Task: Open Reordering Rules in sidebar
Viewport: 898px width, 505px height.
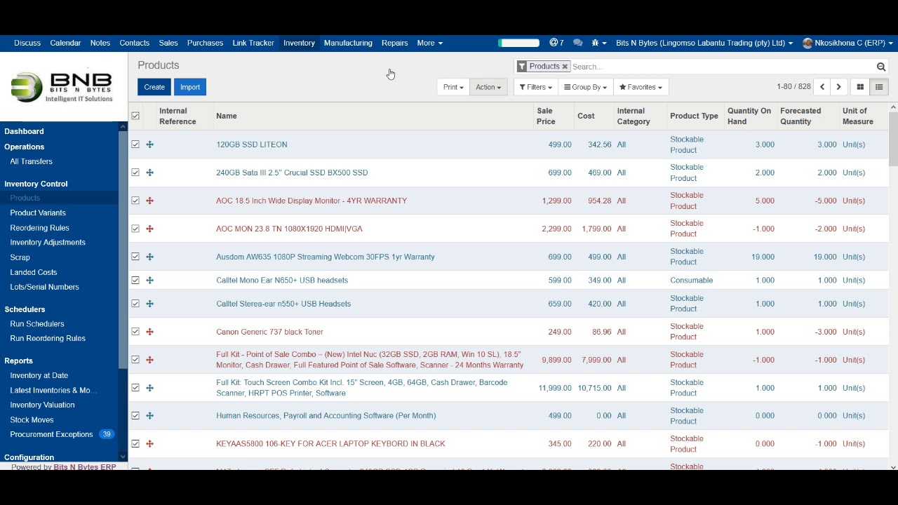Action: pyautogui.click(x=39, y=228)
